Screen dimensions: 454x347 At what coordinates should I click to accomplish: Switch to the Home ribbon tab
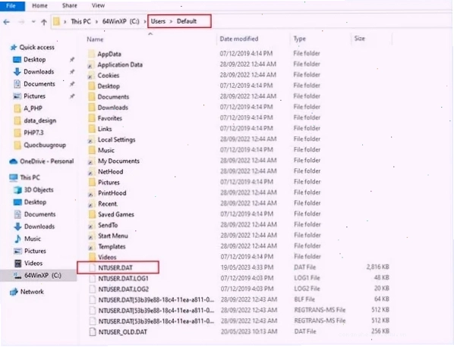coord(39,5)
